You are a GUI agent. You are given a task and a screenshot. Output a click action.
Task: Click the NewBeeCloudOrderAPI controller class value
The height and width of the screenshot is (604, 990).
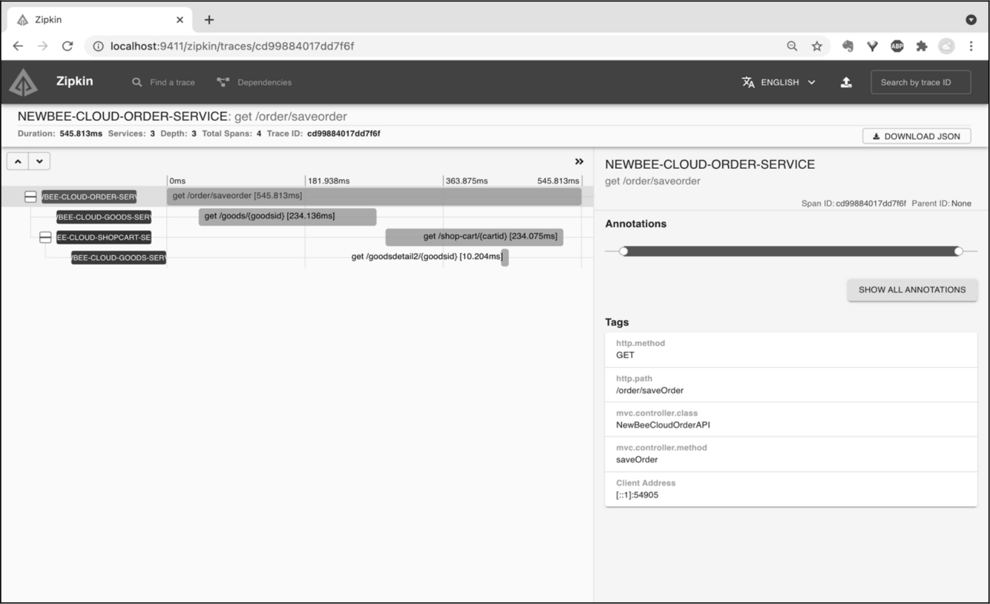pyautogui.click(x=663, y=425)
